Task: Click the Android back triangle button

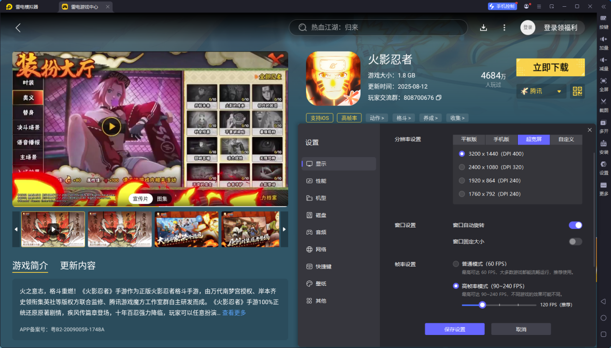Action: point(603,301)
